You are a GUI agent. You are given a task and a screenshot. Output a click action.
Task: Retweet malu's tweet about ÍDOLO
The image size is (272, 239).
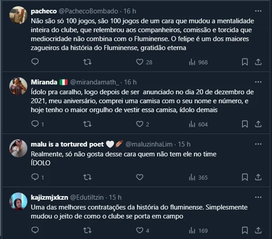(x=88, y=177)
